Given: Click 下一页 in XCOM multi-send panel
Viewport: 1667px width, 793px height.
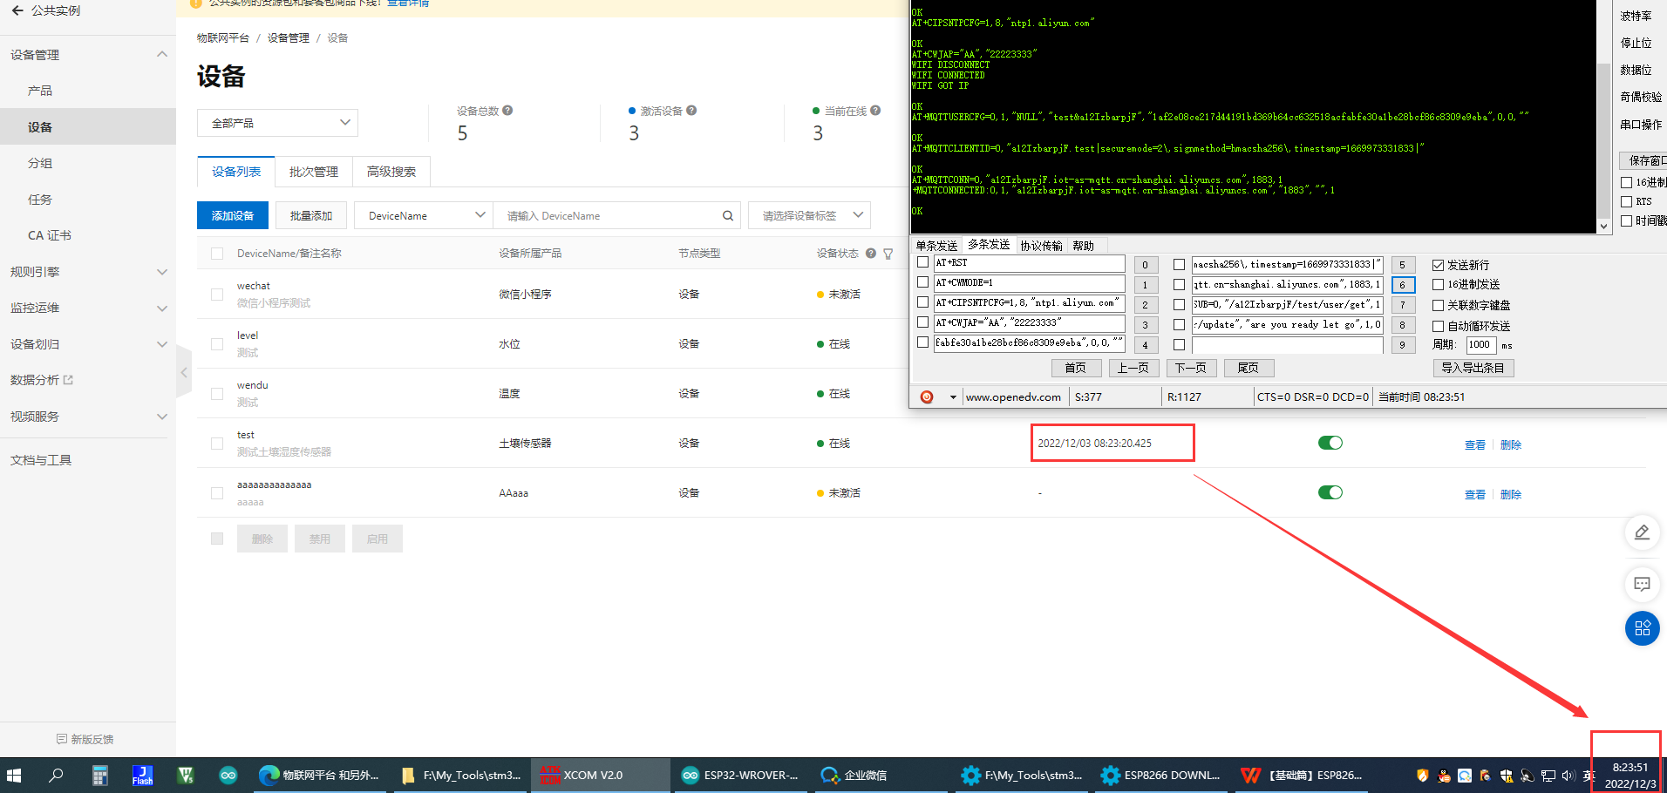Looking at the screenshot, I should (x=1191, y=368).
